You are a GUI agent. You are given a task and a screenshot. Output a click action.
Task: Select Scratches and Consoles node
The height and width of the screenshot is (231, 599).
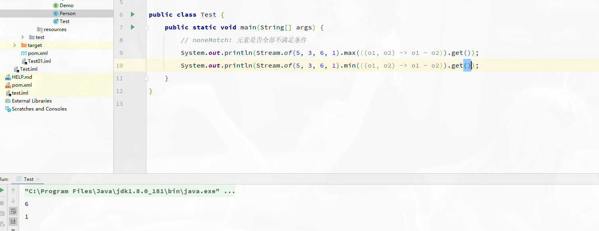point(39,109)
